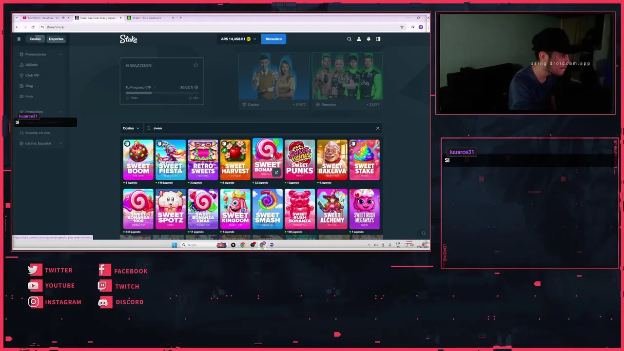Open the Sweet Alchemy game
Image resolution: width=624 pixels, height=351 pixels.
point(332,209)
